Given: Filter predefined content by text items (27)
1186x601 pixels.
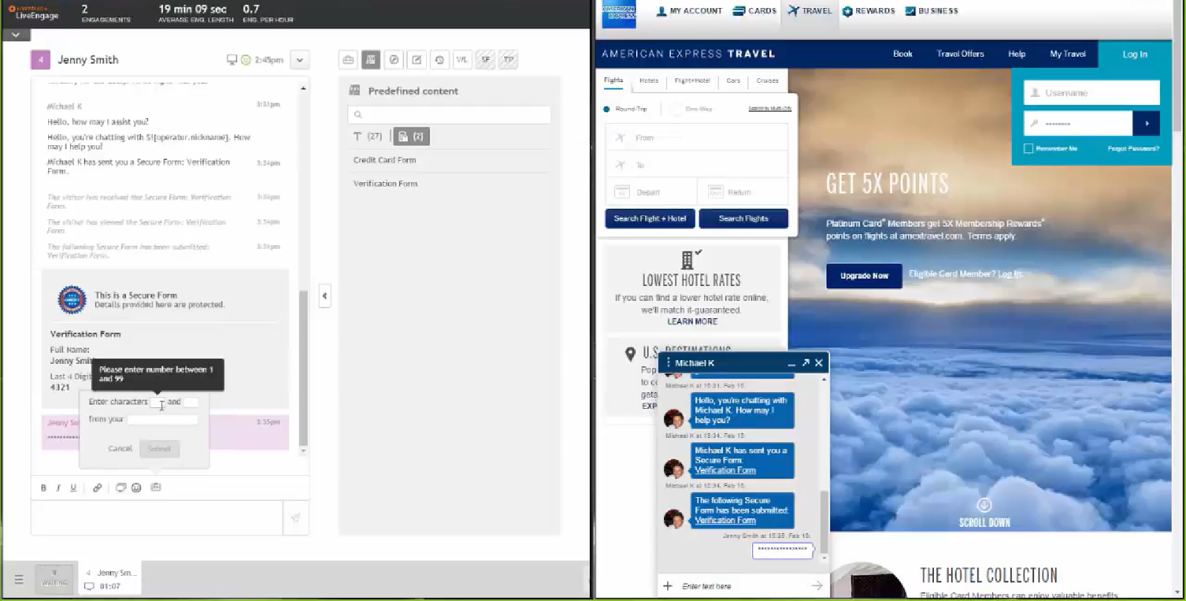Looking at the screenshot, I should (x=368, y=137).
